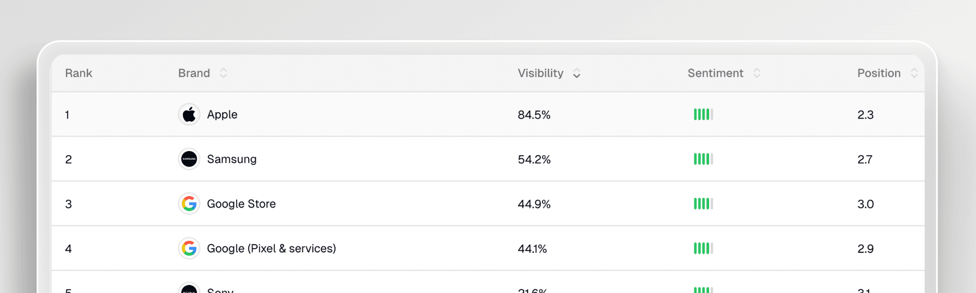Open the Brand column sort control
Screen dimensions: 976x293
(x=224, y=73)
